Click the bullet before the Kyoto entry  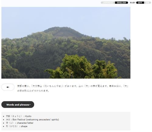(4, 116)
